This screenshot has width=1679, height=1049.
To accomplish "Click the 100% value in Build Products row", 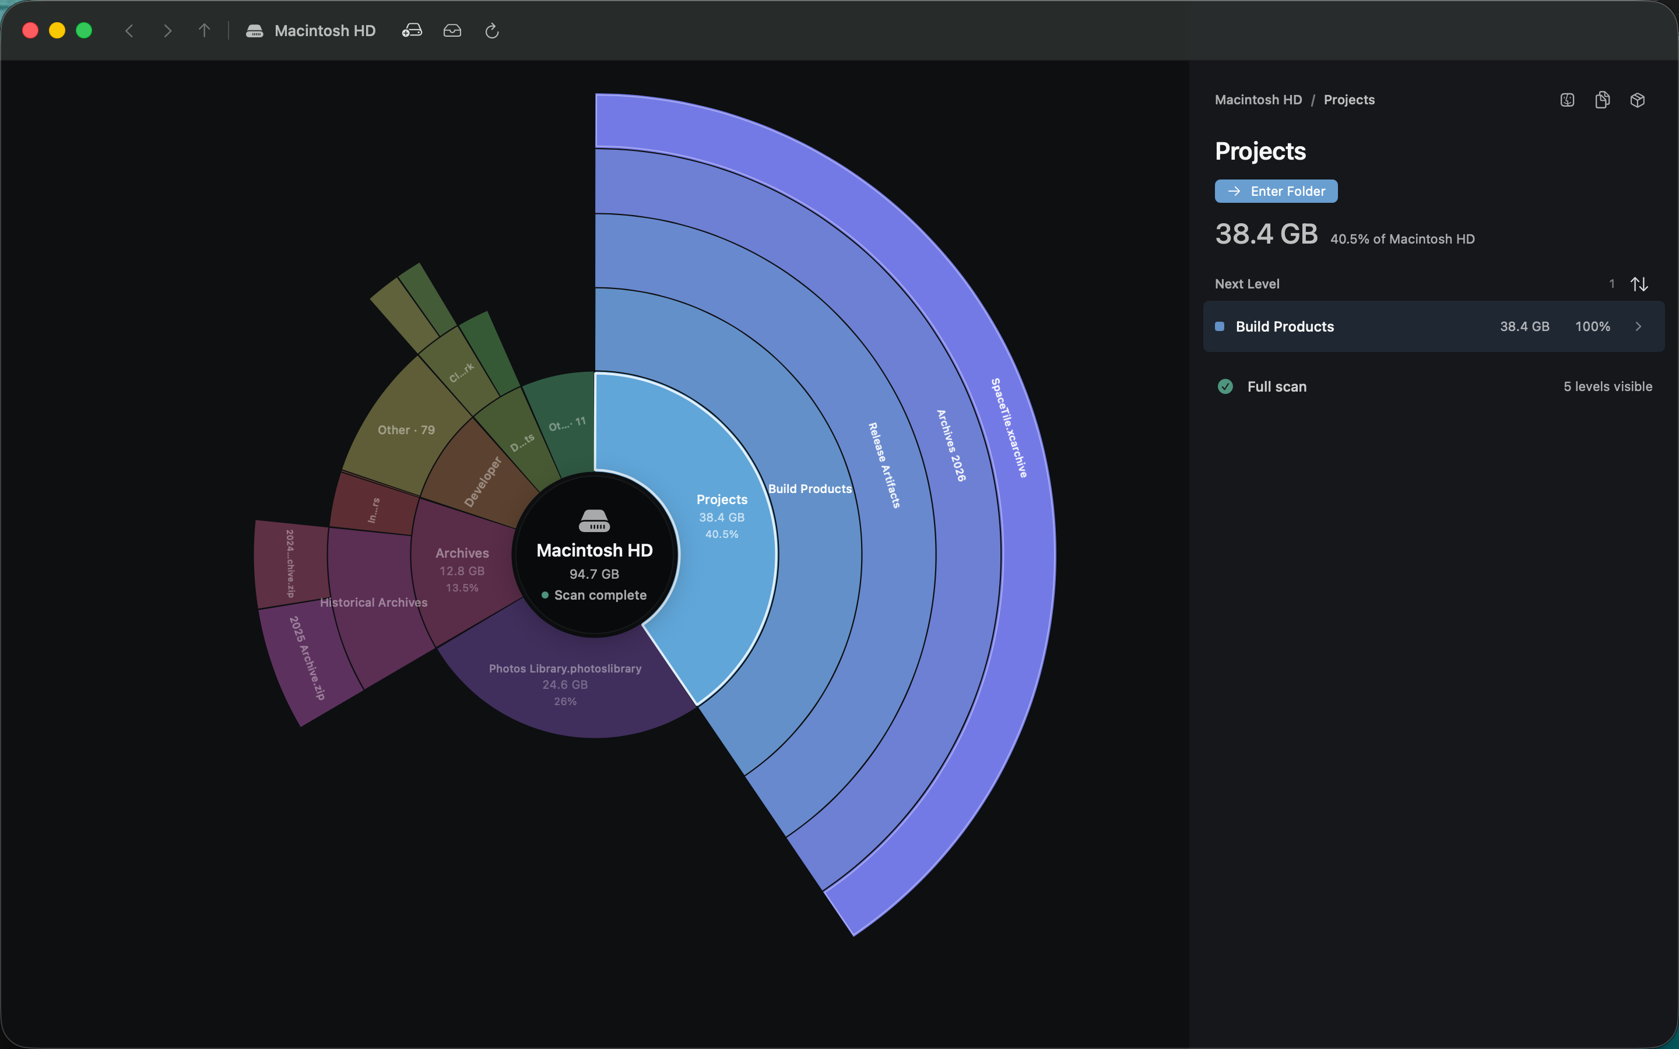I will pyautogui.click(x=1592, y=327).
